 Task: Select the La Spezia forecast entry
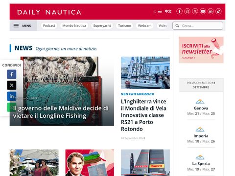pyautogui.click(x=201, y=163)
